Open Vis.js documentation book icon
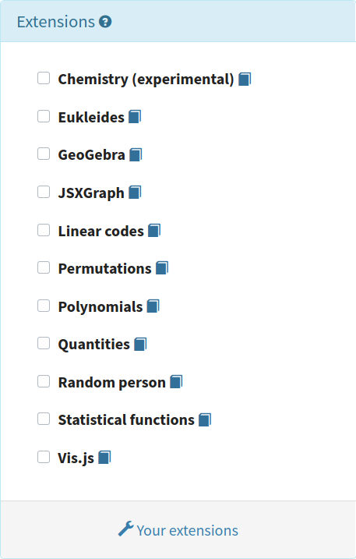 (x=104, y=458)
